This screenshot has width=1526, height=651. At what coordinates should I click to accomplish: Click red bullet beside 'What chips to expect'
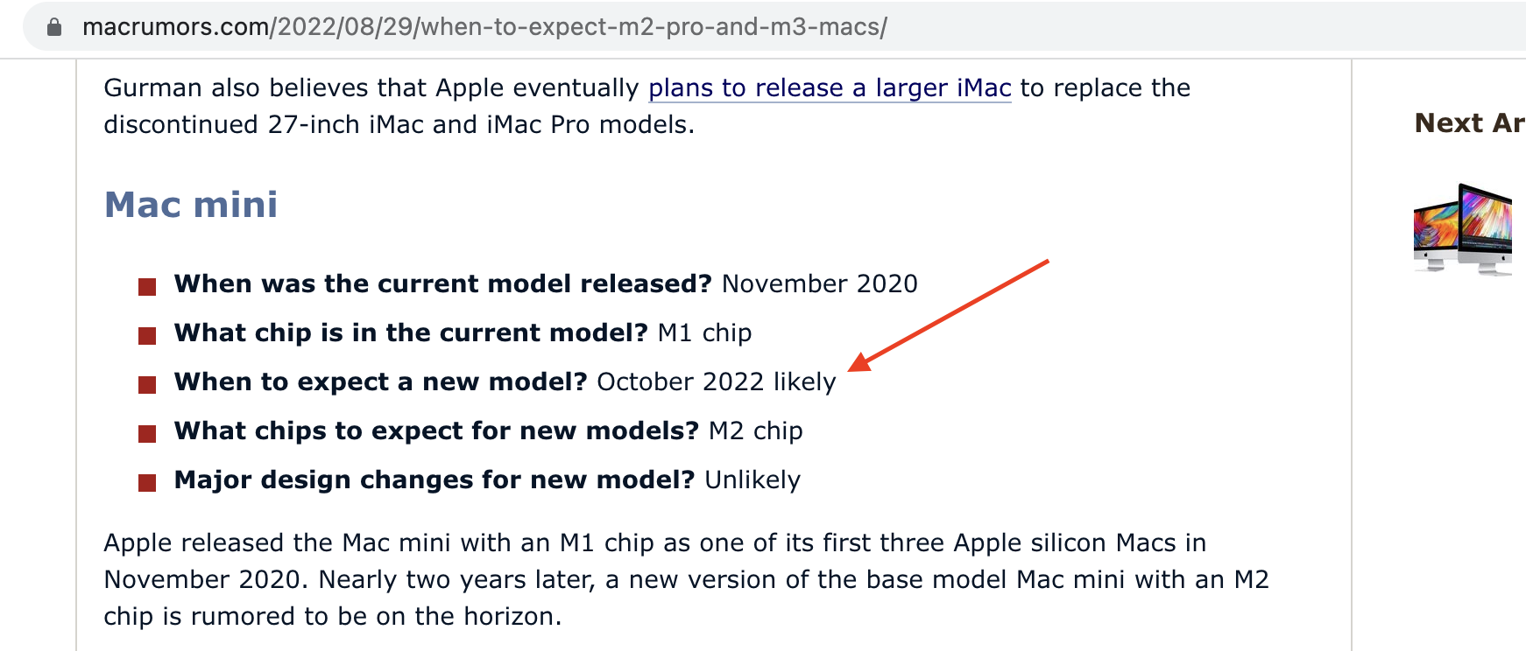pyautogui.click(x=147, y=433)
